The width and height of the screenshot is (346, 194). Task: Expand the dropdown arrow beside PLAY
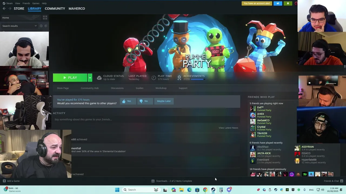(90, 78)
